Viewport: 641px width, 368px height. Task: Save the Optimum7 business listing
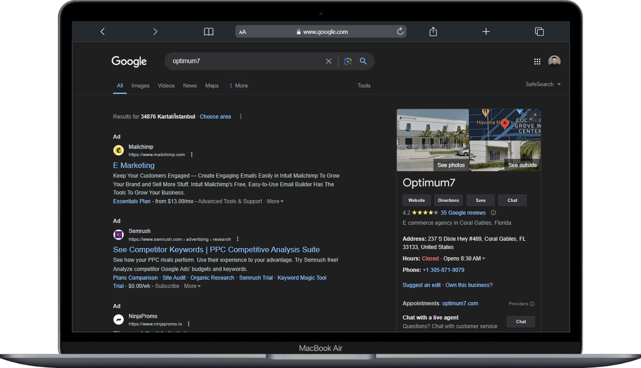pyautogui.click(x=480, y=200)
